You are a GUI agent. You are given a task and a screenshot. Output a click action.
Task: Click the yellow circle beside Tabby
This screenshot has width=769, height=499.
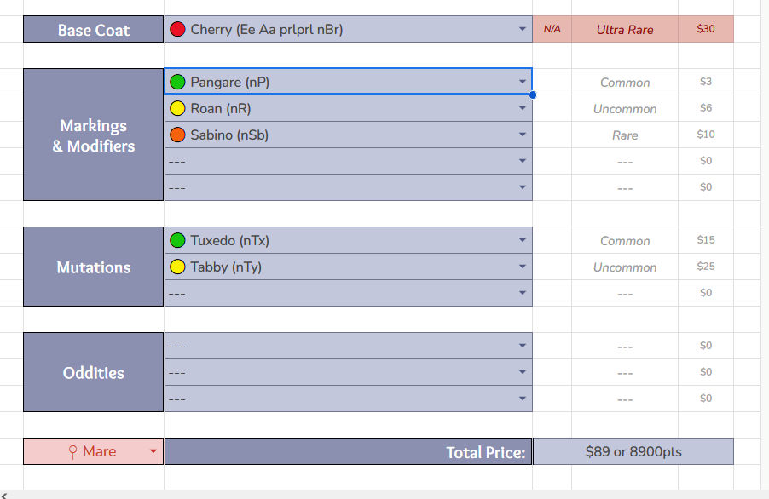(x=177, y=267)
